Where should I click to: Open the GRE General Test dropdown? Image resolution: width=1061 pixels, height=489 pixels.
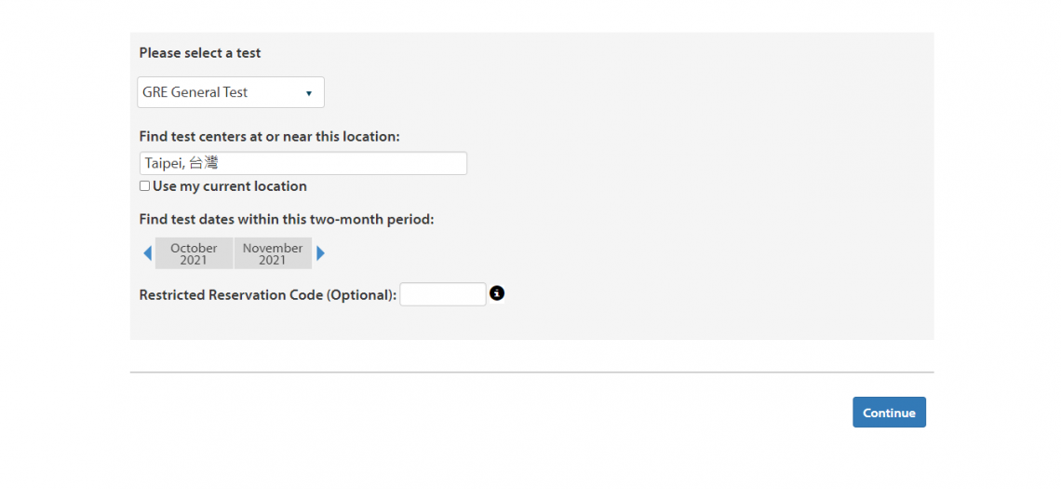pos(231,92)
